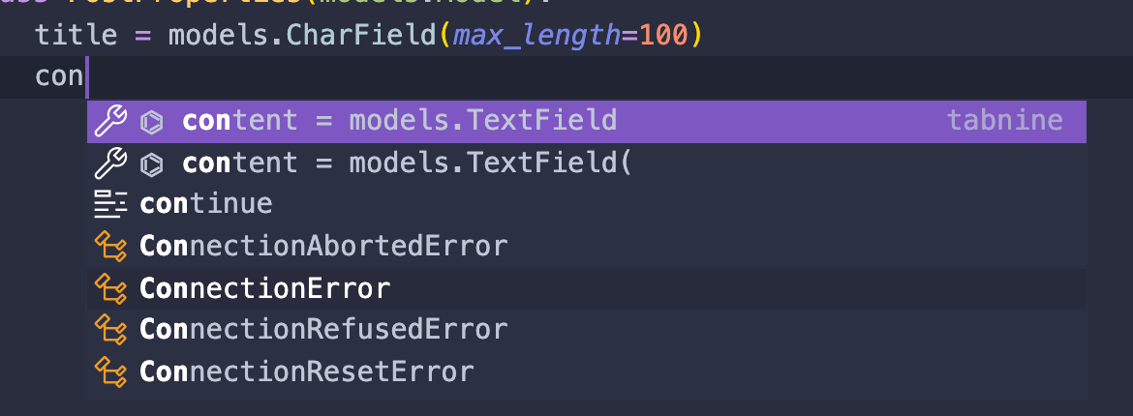Click the wrench icon on the highlighted tabnine suggestion
The width and height of the screenshot is (1133, 416).
click(110, 121)
